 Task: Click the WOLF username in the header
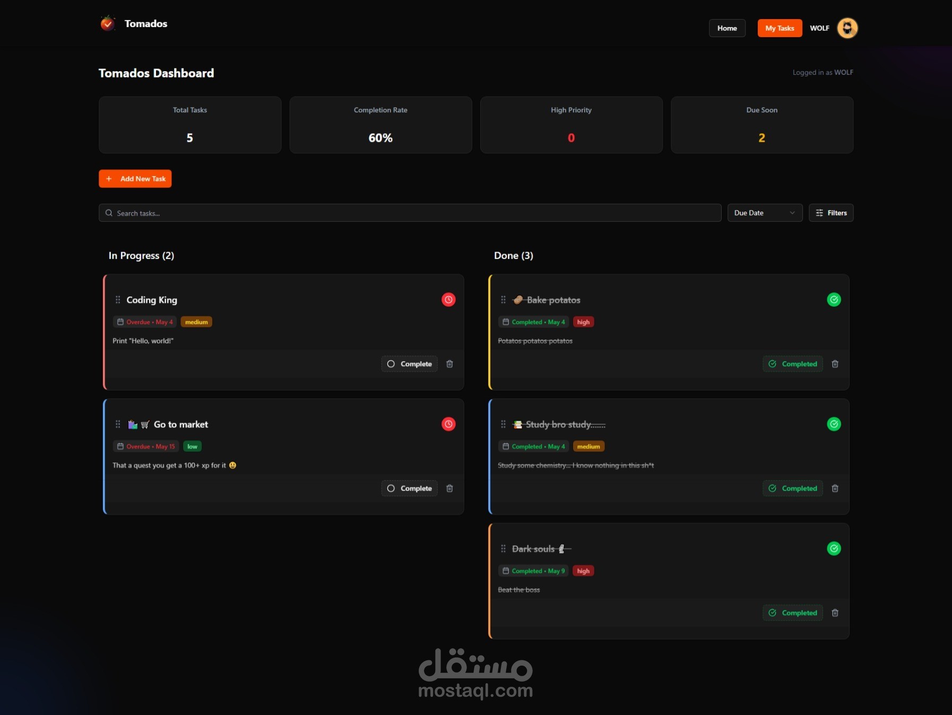coord(819,28)
